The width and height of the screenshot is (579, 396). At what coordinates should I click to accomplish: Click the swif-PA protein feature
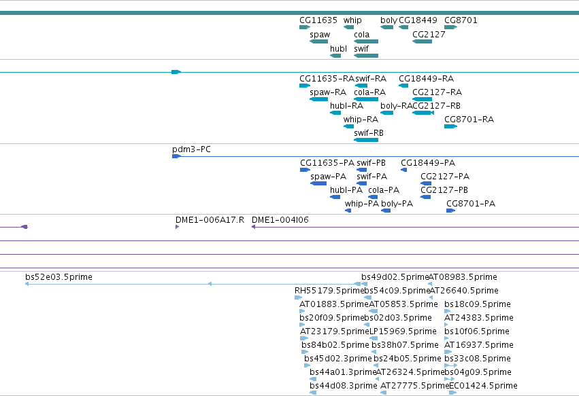pyautogui.click(x=361, y=183)
